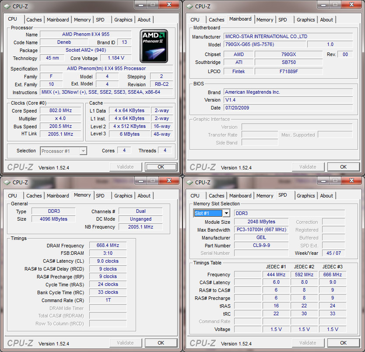Viewport: 365px width, 352px height.
Task: Click the Part Number field CL9-9-9
Action: 261,245
